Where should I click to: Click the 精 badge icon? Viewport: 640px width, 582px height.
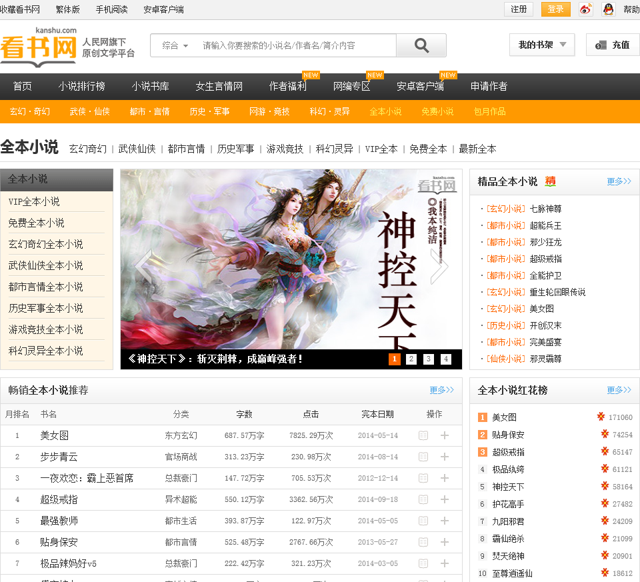pyautogui.click(x=550, y=181)
